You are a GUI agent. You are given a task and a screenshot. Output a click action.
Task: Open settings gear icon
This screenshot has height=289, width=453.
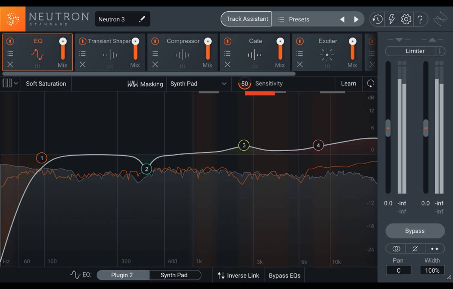tap(406, 19)
